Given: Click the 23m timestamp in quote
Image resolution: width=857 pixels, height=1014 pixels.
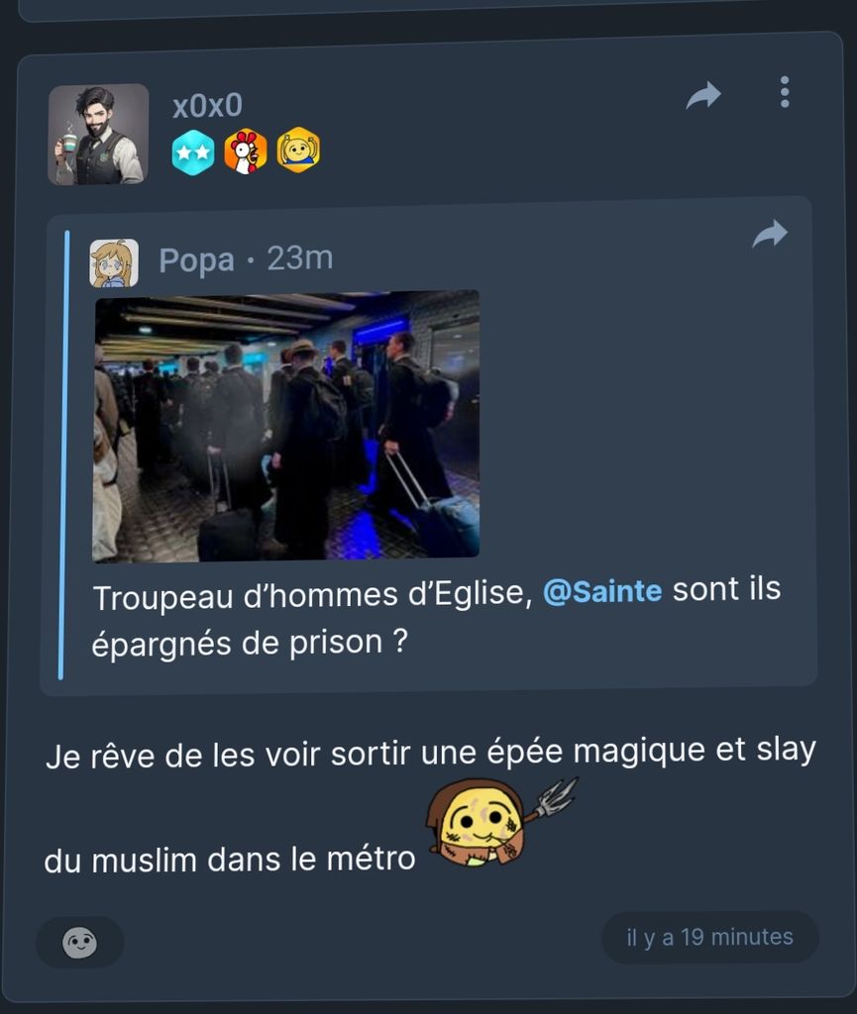Looking at the screenshot, I should pos(300,258).
